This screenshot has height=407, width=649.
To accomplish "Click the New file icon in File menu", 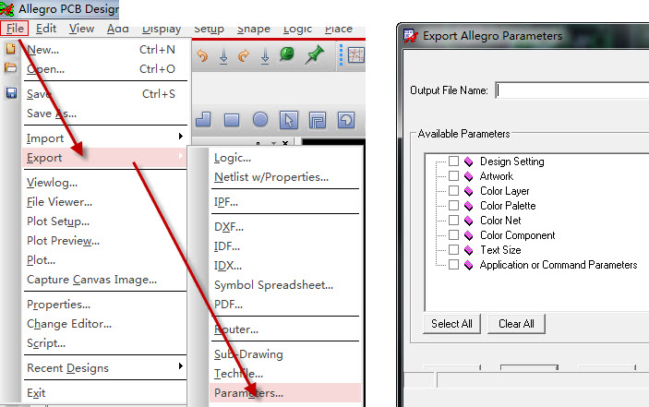I will (11, 49).
